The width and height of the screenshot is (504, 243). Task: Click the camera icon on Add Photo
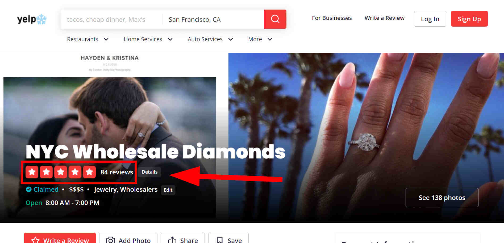click(x=110, y=240)
